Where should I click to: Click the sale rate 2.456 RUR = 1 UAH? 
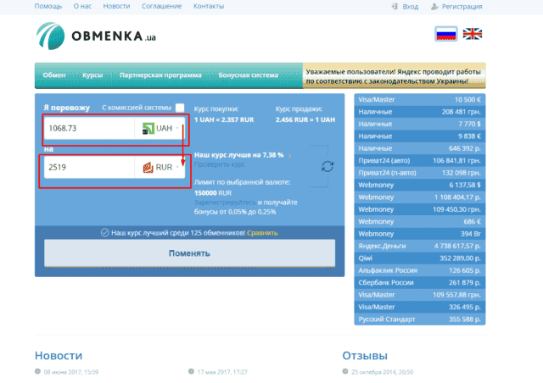coord(305,119)
